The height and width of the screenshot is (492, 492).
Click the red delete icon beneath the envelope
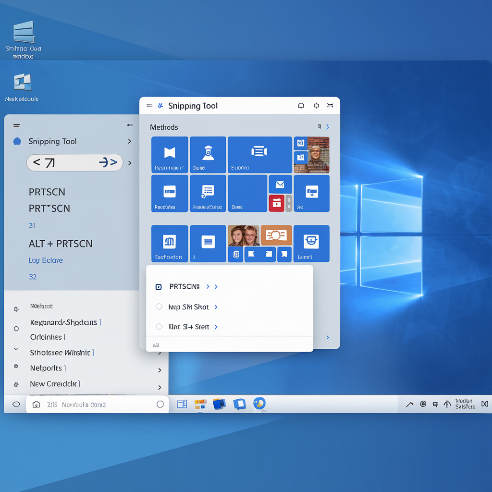[x=276, y=203]
